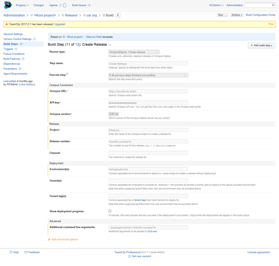Open the Octo.exe link
The width and height of the screenshot is (279, 266).
point(152,231)
